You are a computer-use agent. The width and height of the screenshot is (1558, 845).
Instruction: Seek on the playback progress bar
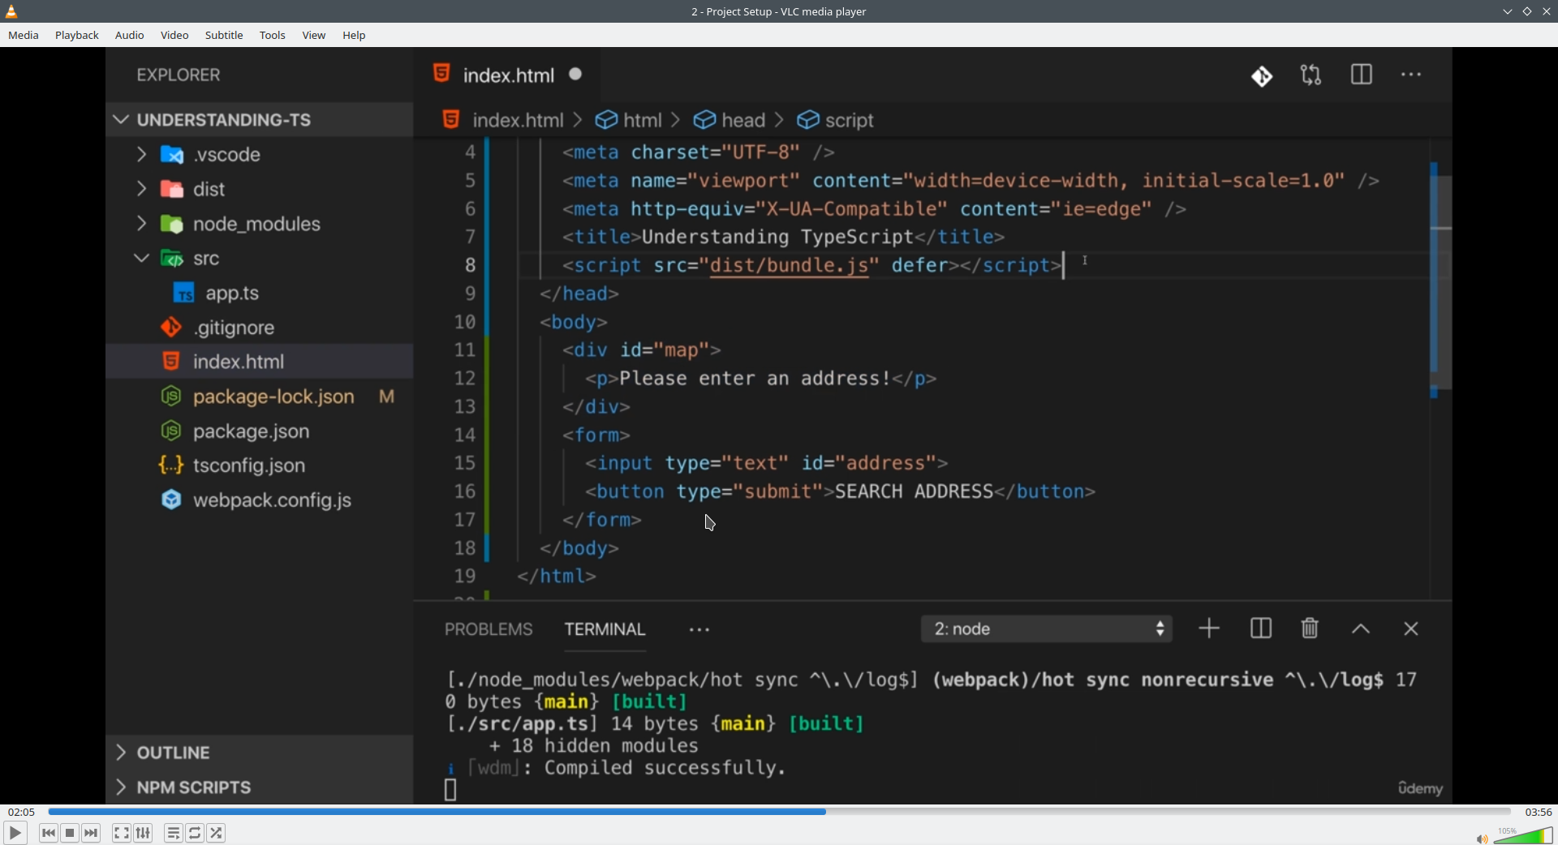pos(779,811)
